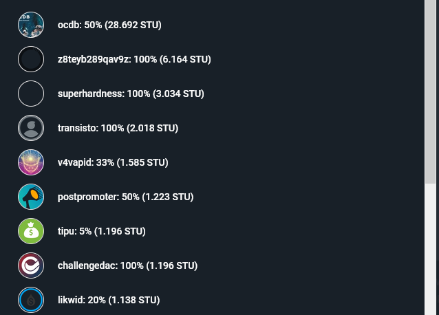Screen dimensions: 439x315
Task: Open the ocdb voter link
Action: [109, 25]
